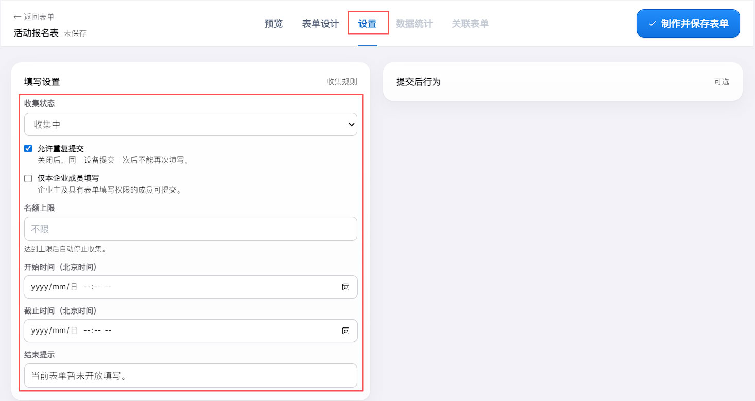
Task: Edit the 结束提示 text field
Action: [x=191, y=376]
